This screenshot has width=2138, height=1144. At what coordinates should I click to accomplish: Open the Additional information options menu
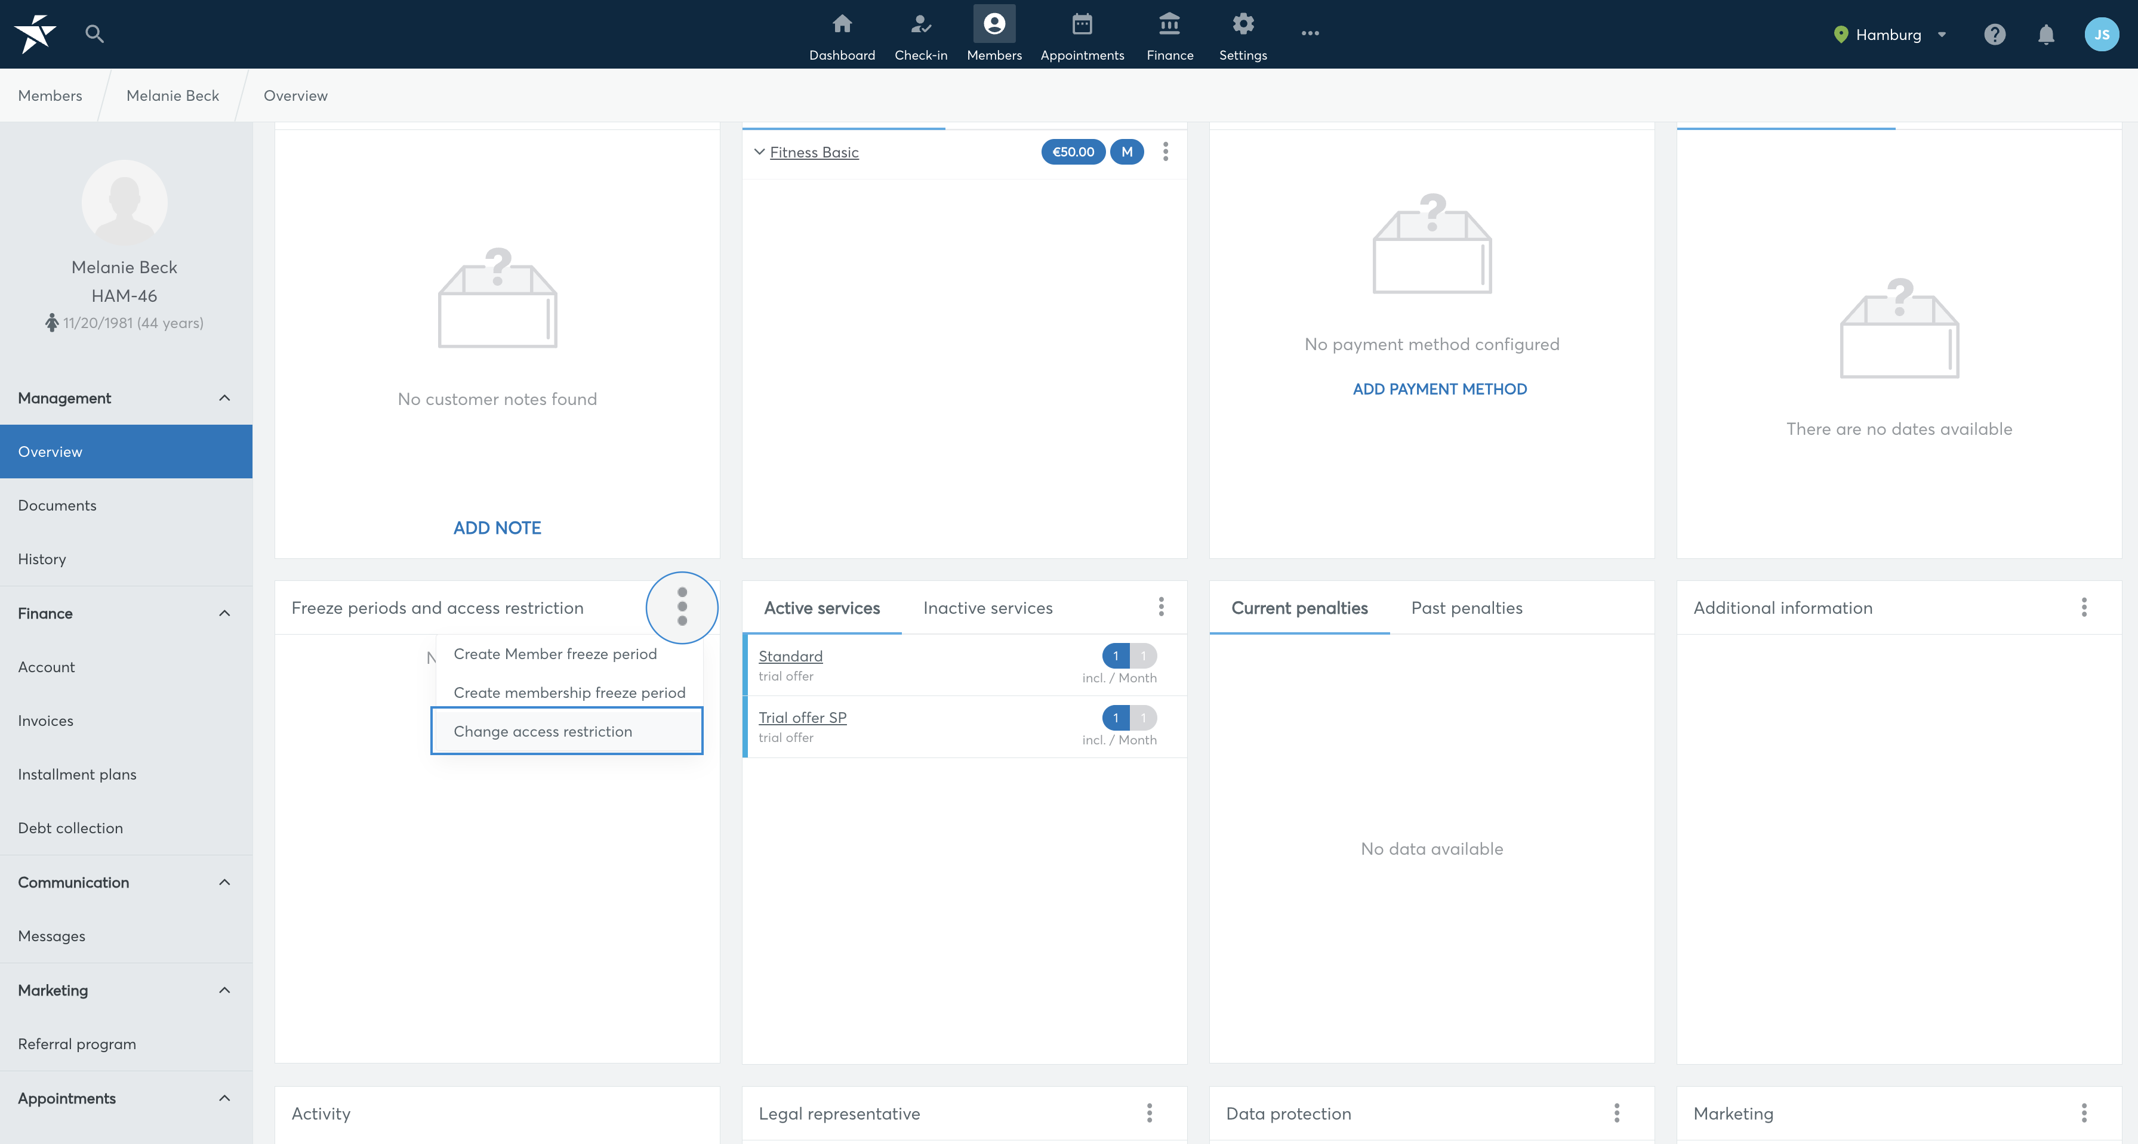pos(2084,607)
